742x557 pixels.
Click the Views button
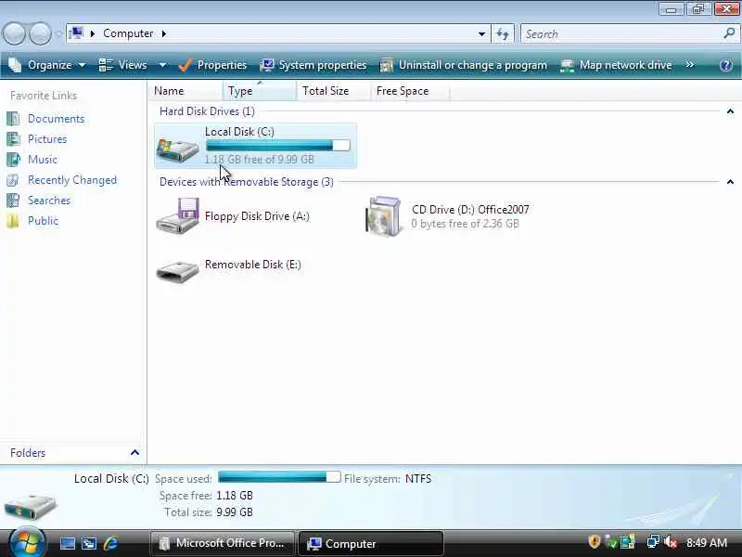(x=123, y=65)
